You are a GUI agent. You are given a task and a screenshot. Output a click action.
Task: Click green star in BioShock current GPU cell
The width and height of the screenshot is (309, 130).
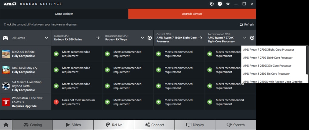pyautogui.click(x=56, y=54)
